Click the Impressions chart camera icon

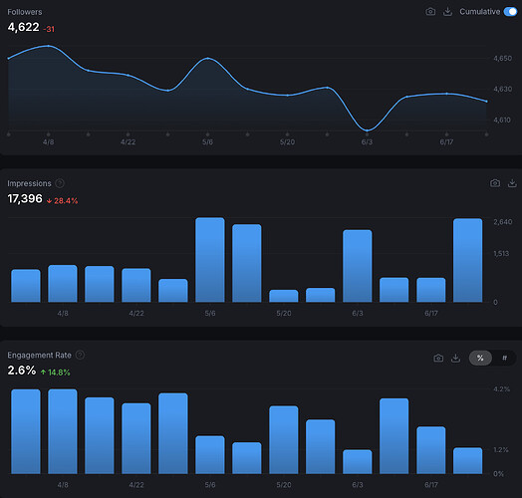[495, 183]
